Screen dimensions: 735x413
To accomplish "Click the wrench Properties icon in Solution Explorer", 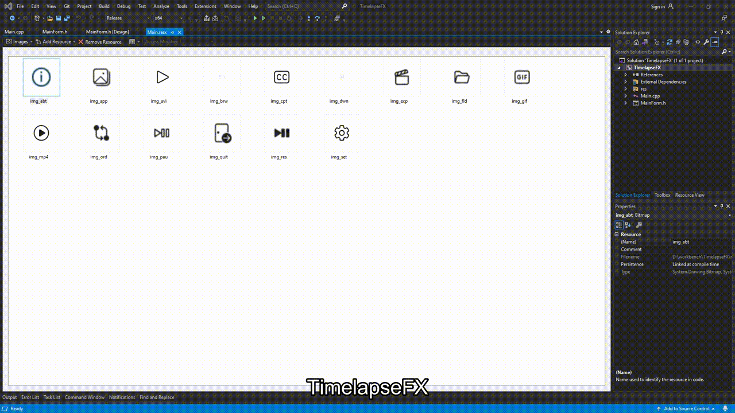I will click(x=706, y=42).
